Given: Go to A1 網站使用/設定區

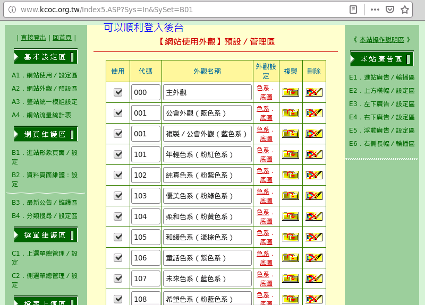Looking at the screenshot, I should [45, 75].
